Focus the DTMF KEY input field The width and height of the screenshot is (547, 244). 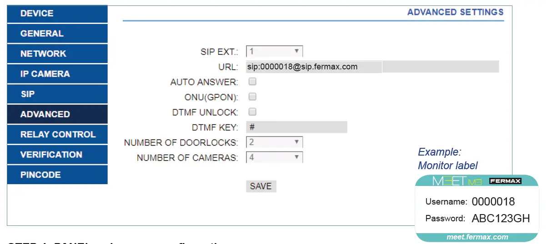tap(296, 127)
